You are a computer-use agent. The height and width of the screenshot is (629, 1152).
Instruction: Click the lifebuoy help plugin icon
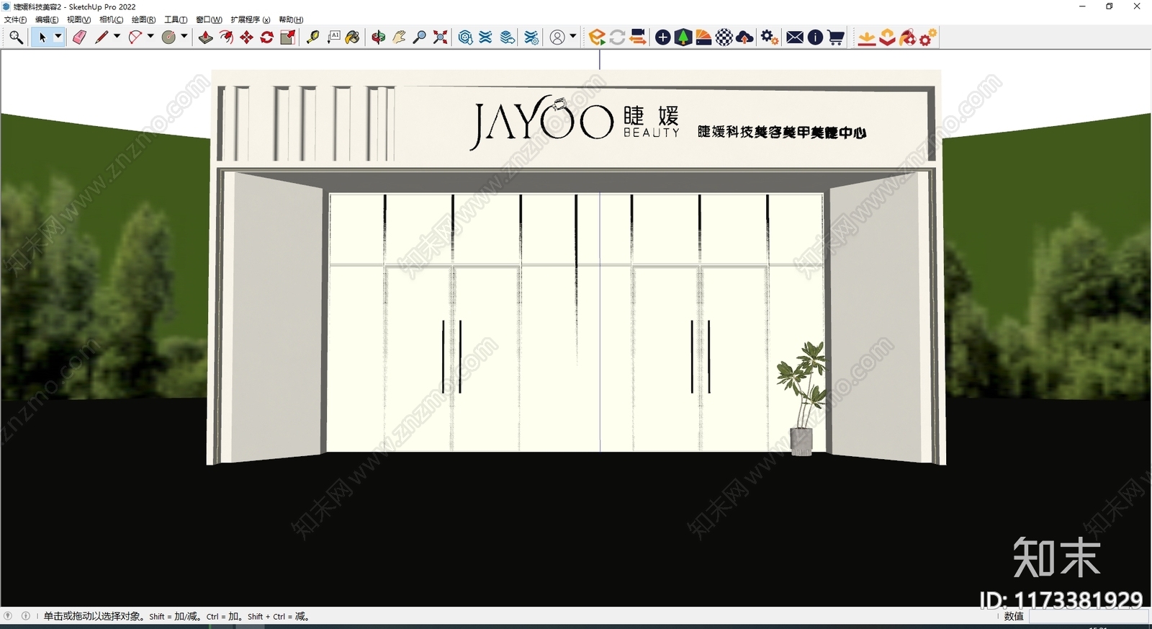tap(908, 37)
